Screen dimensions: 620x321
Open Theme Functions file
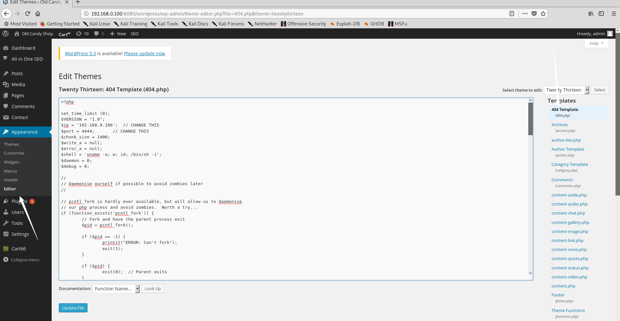click(x=568, y=311)
